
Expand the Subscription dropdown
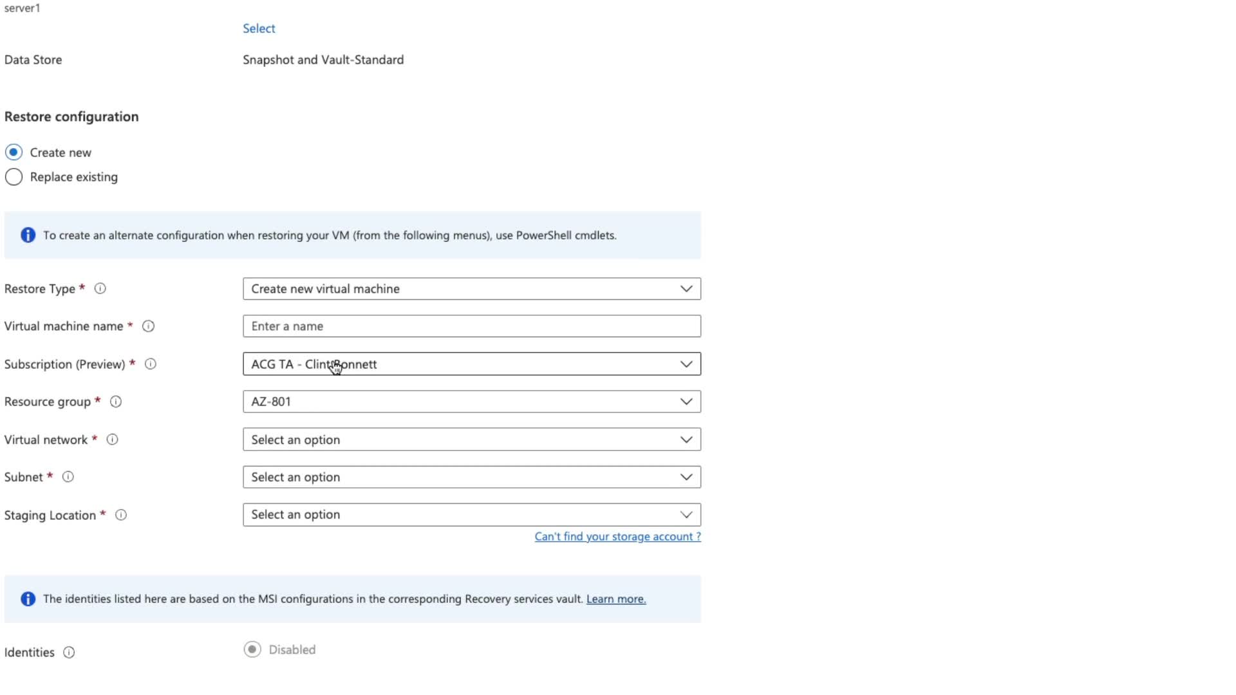pos(471,364)
